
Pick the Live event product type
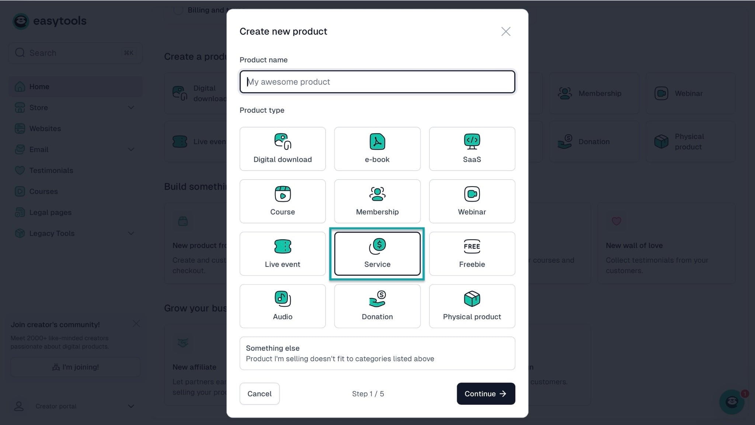click(x=282, y=254)
